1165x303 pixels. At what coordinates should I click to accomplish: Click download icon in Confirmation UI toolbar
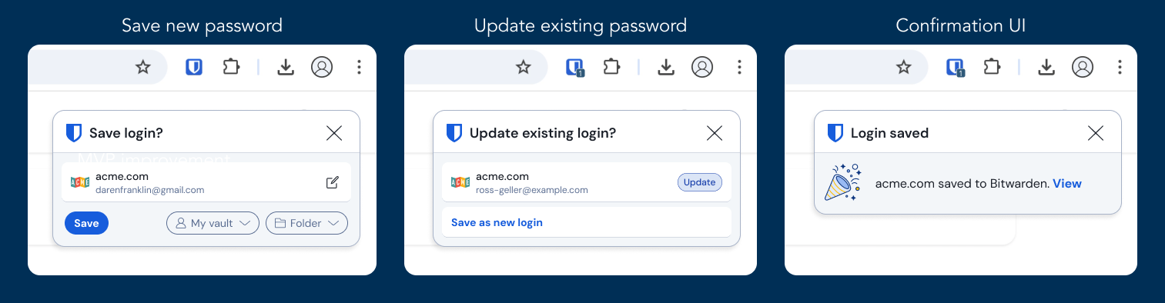coord(1046,68)
